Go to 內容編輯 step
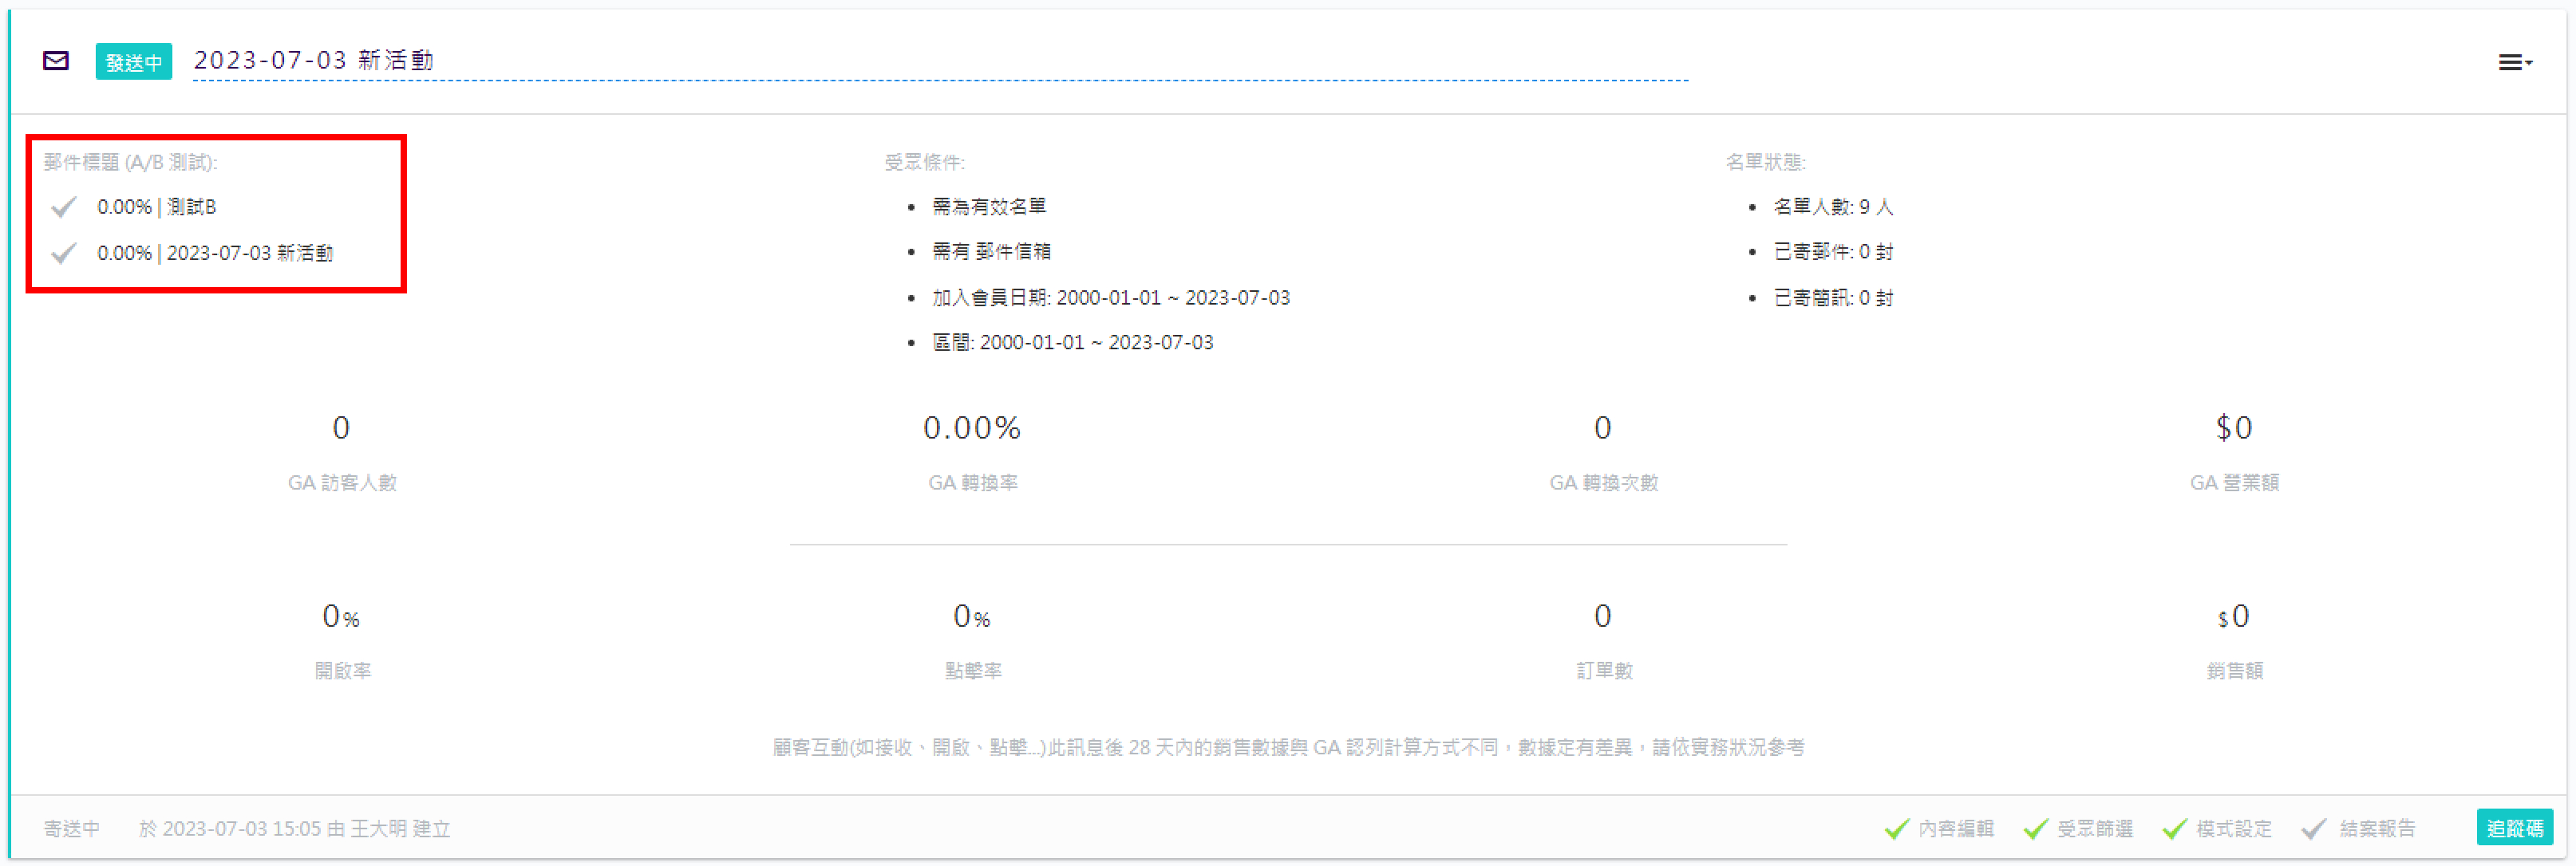Screen dimensions: 2576x866 point(1955,828)
